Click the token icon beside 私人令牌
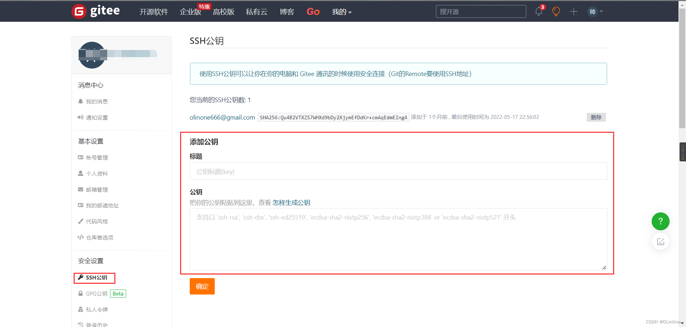This screenshot has height=327, width=686. pyautogui.click(x=80, y=310)
